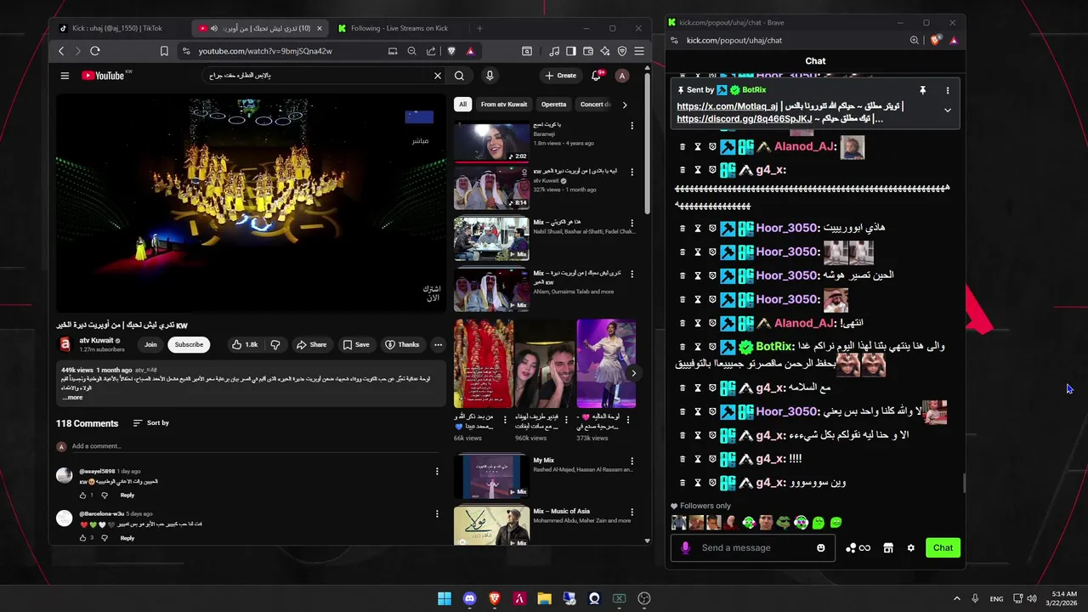Viewport: 1088px width, 612px height.
Task: Select the Operetta filter chip
Action: coord(553,105)
